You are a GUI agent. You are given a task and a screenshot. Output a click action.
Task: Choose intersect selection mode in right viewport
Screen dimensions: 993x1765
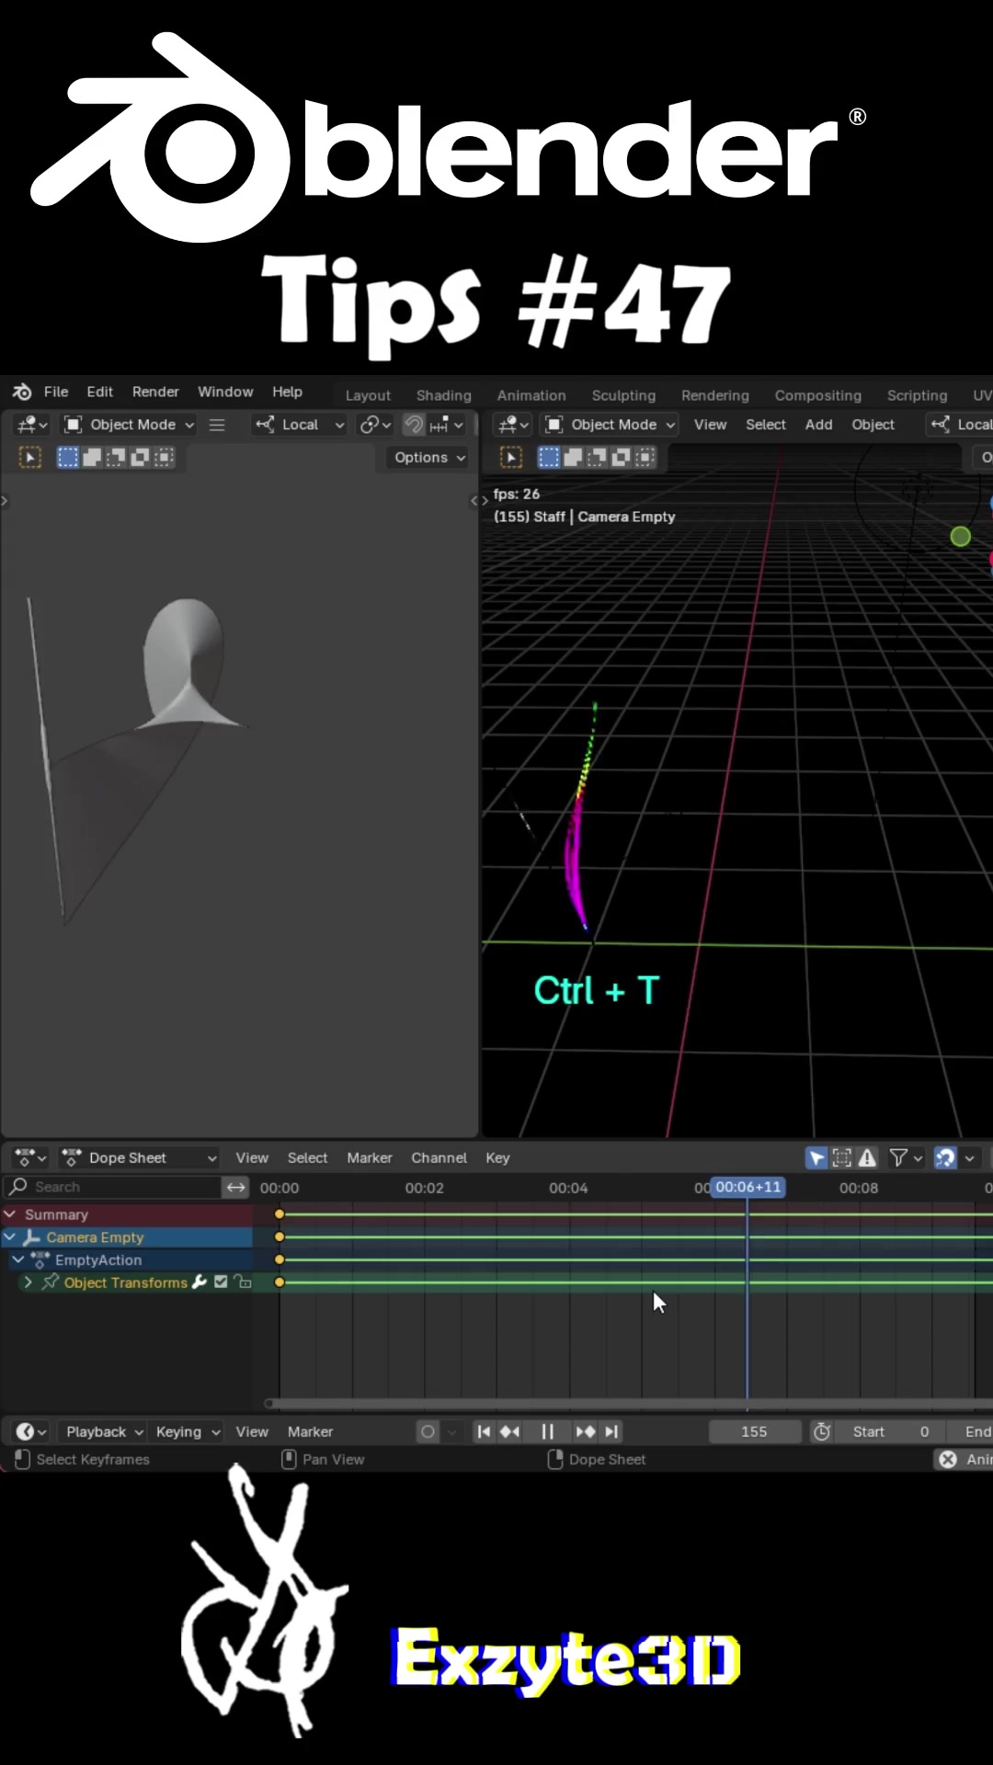(x=645, y=457)
